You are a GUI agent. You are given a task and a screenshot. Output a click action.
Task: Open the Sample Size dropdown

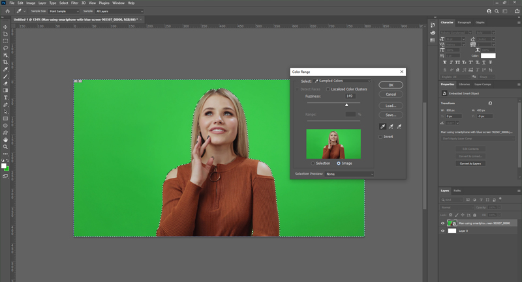tap(64, 11)
